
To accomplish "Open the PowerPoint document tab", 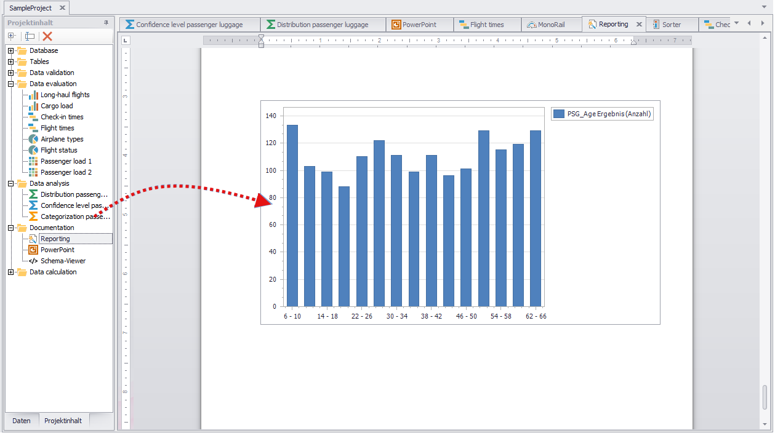I will point(420,25).
